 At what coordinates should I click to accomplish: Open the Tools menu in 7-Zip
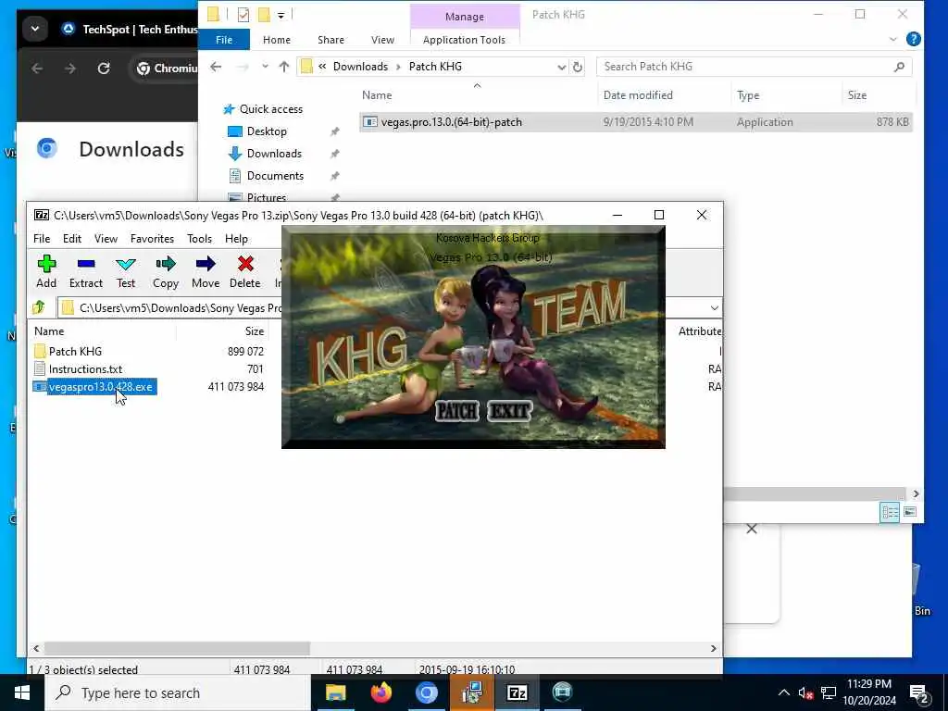(200, 239)
